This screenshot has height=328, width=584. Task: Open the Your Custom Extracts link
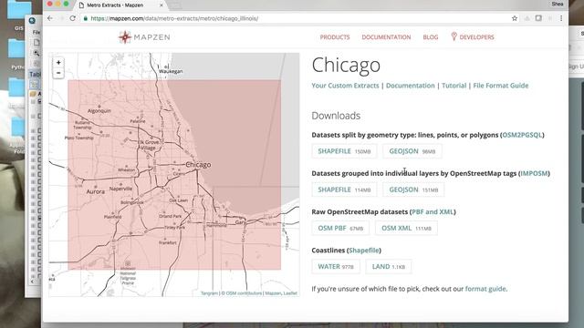pos(345,86)
